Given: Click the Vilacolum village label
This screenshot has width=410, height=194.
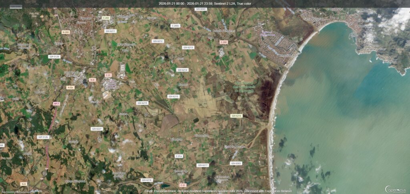Looking at the screenshot, I should (x=177, y=139).
